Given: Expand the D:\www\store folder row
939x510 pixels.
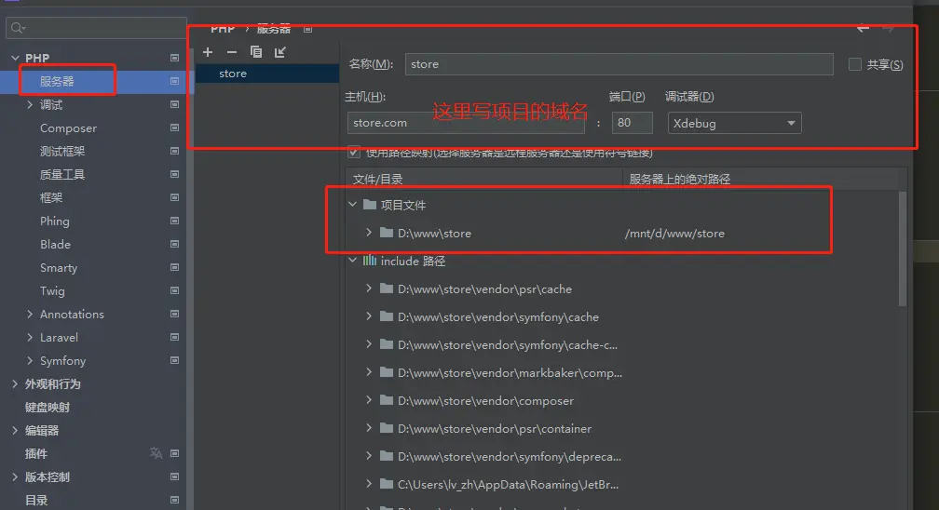Looking at the screenshot, I should coord(369,233).
